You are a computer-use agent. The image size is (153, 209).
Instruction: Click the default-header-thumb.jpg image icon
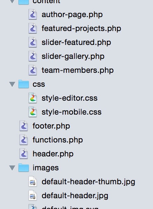[33, 181]
